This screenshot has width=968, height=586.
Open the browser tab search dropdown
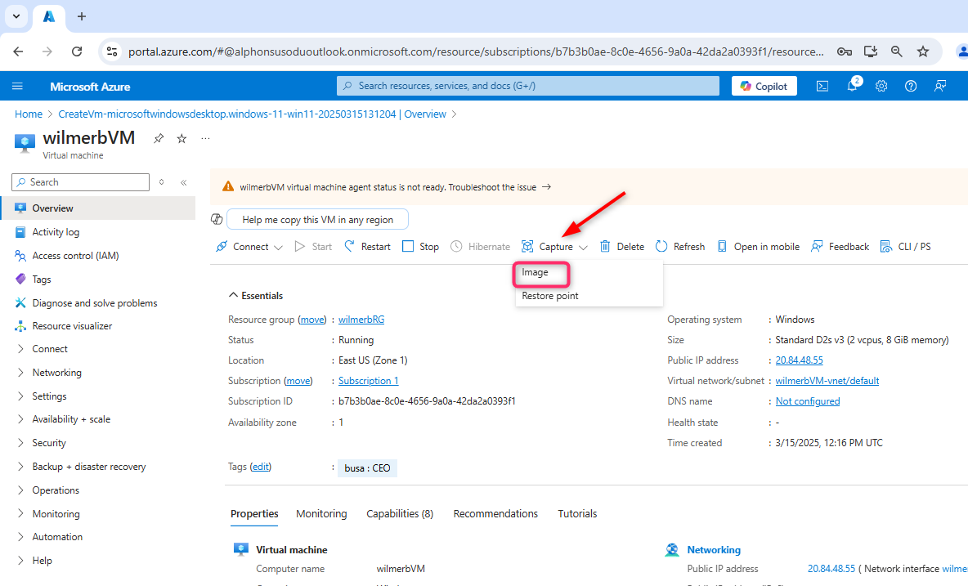[16, 16]
